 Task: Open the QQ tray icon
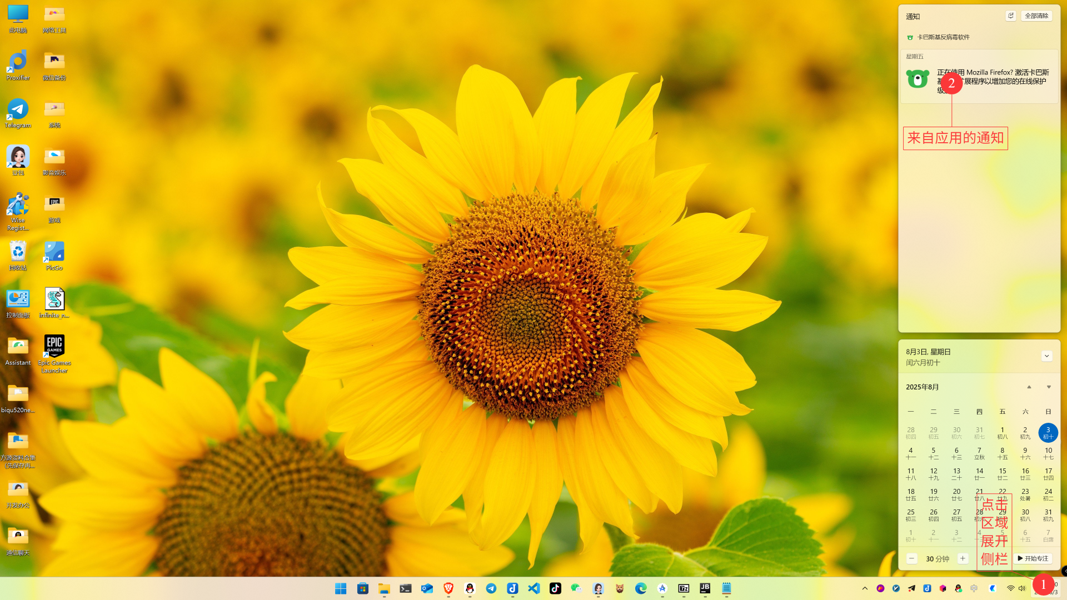point(958,588)
